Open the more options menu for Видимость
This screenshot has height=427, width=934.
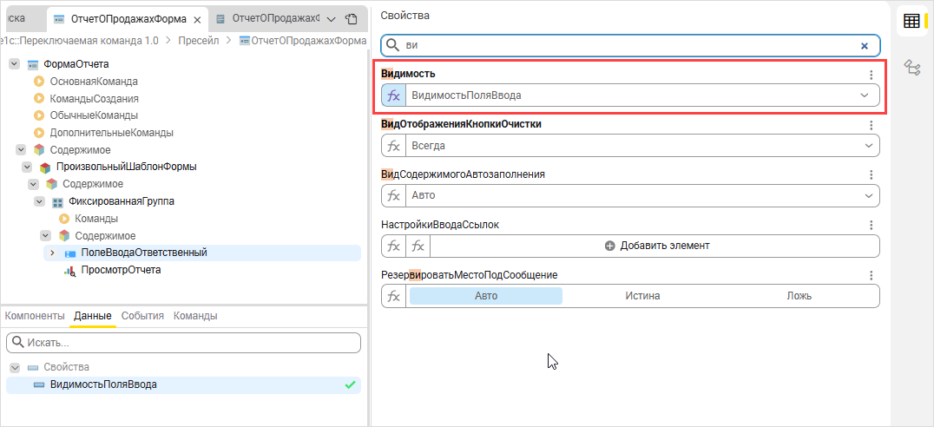(x=871, y=75)
